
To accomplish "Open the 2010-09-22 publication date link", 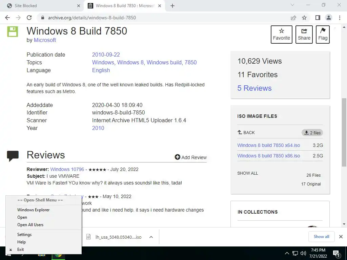I will click(x=106, y=55).
